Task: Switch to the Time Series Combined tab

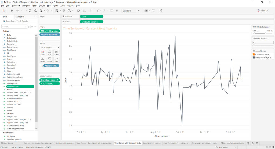Action: tap(153, 143)
